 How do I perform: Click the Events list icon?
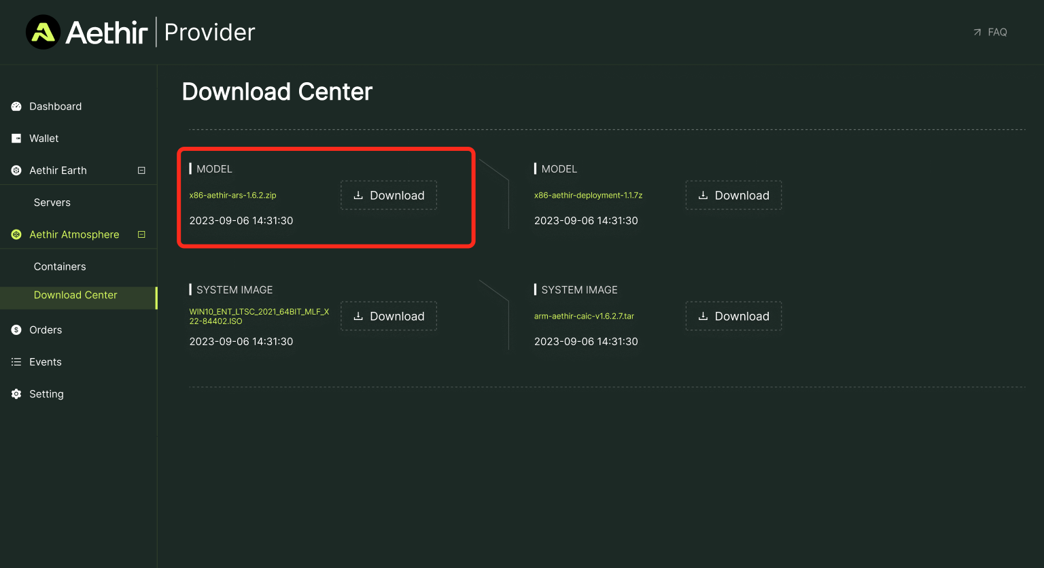(16, 362)
